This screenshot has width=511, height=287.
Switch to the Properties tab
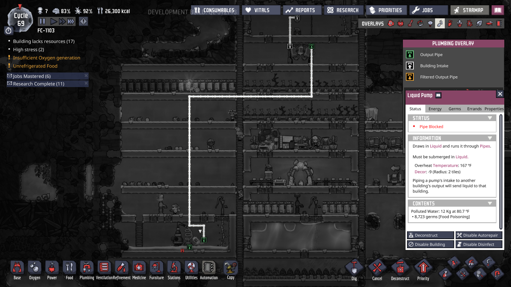click(x=494, y=109)
